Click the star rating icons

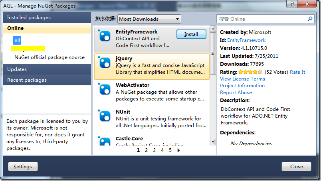tap(250, 72)
